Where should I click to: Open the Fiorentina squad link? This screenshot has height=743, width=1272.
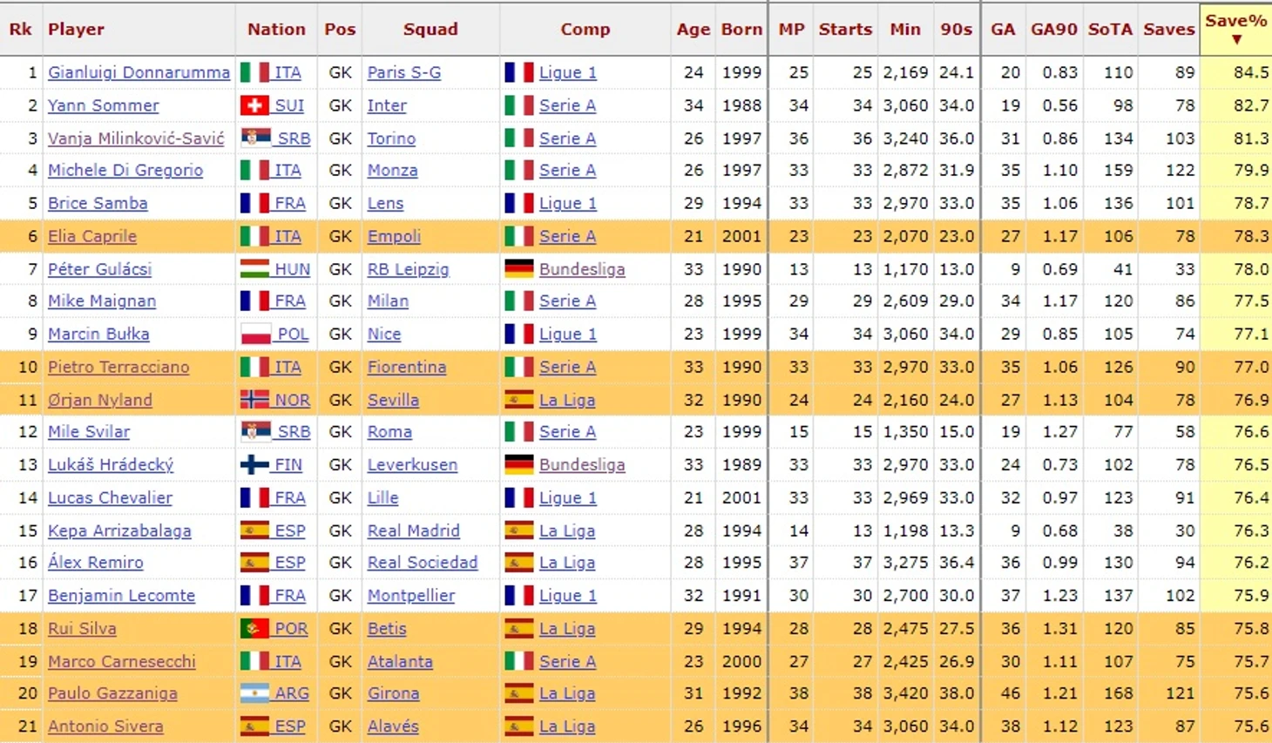point(407,367)
